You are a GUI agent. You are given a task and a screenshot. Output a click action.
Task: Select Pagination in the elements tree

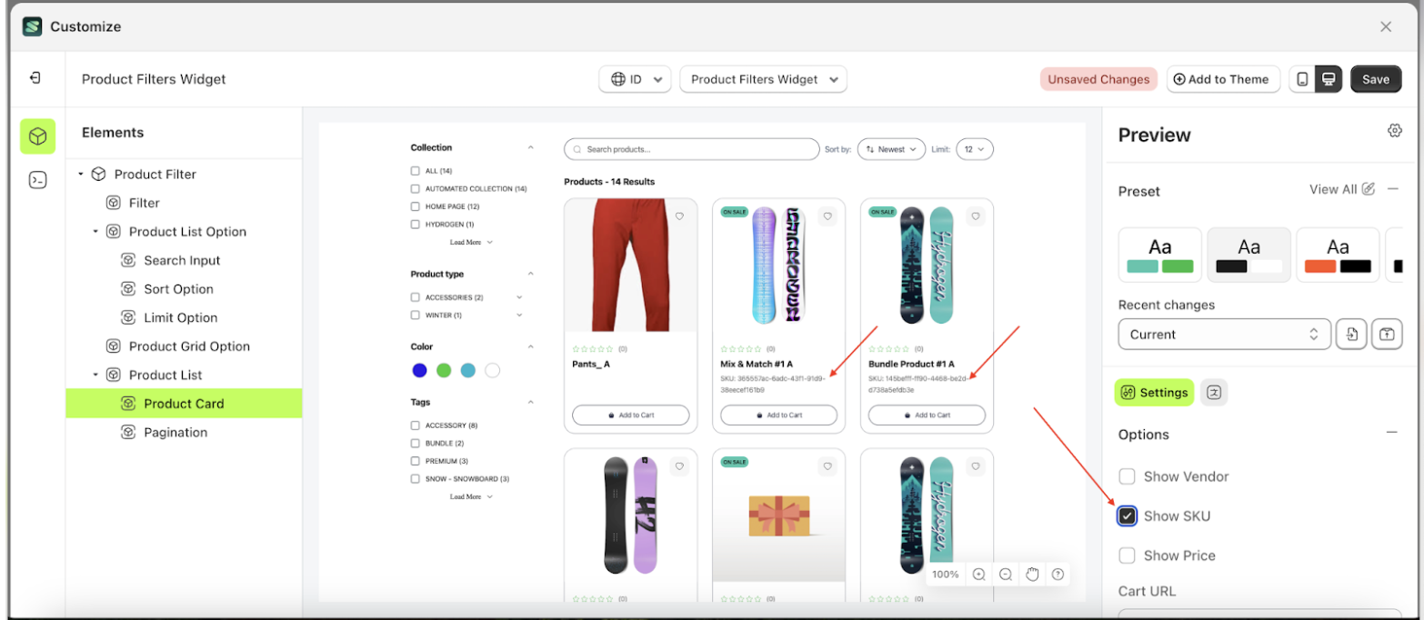click(x=175, y=433)
